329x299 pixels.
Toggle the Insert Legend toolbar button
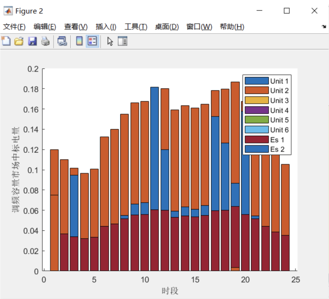pyautogui.click(x=92, y=41)
